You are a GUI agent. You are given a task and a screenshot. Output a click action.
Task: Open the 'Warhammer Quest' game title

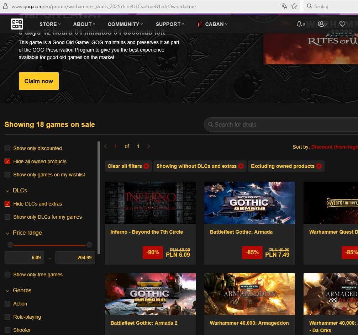333,232
